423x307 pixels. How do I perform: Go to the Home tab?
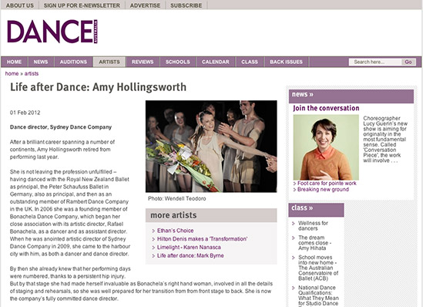(x=15, y=62)
